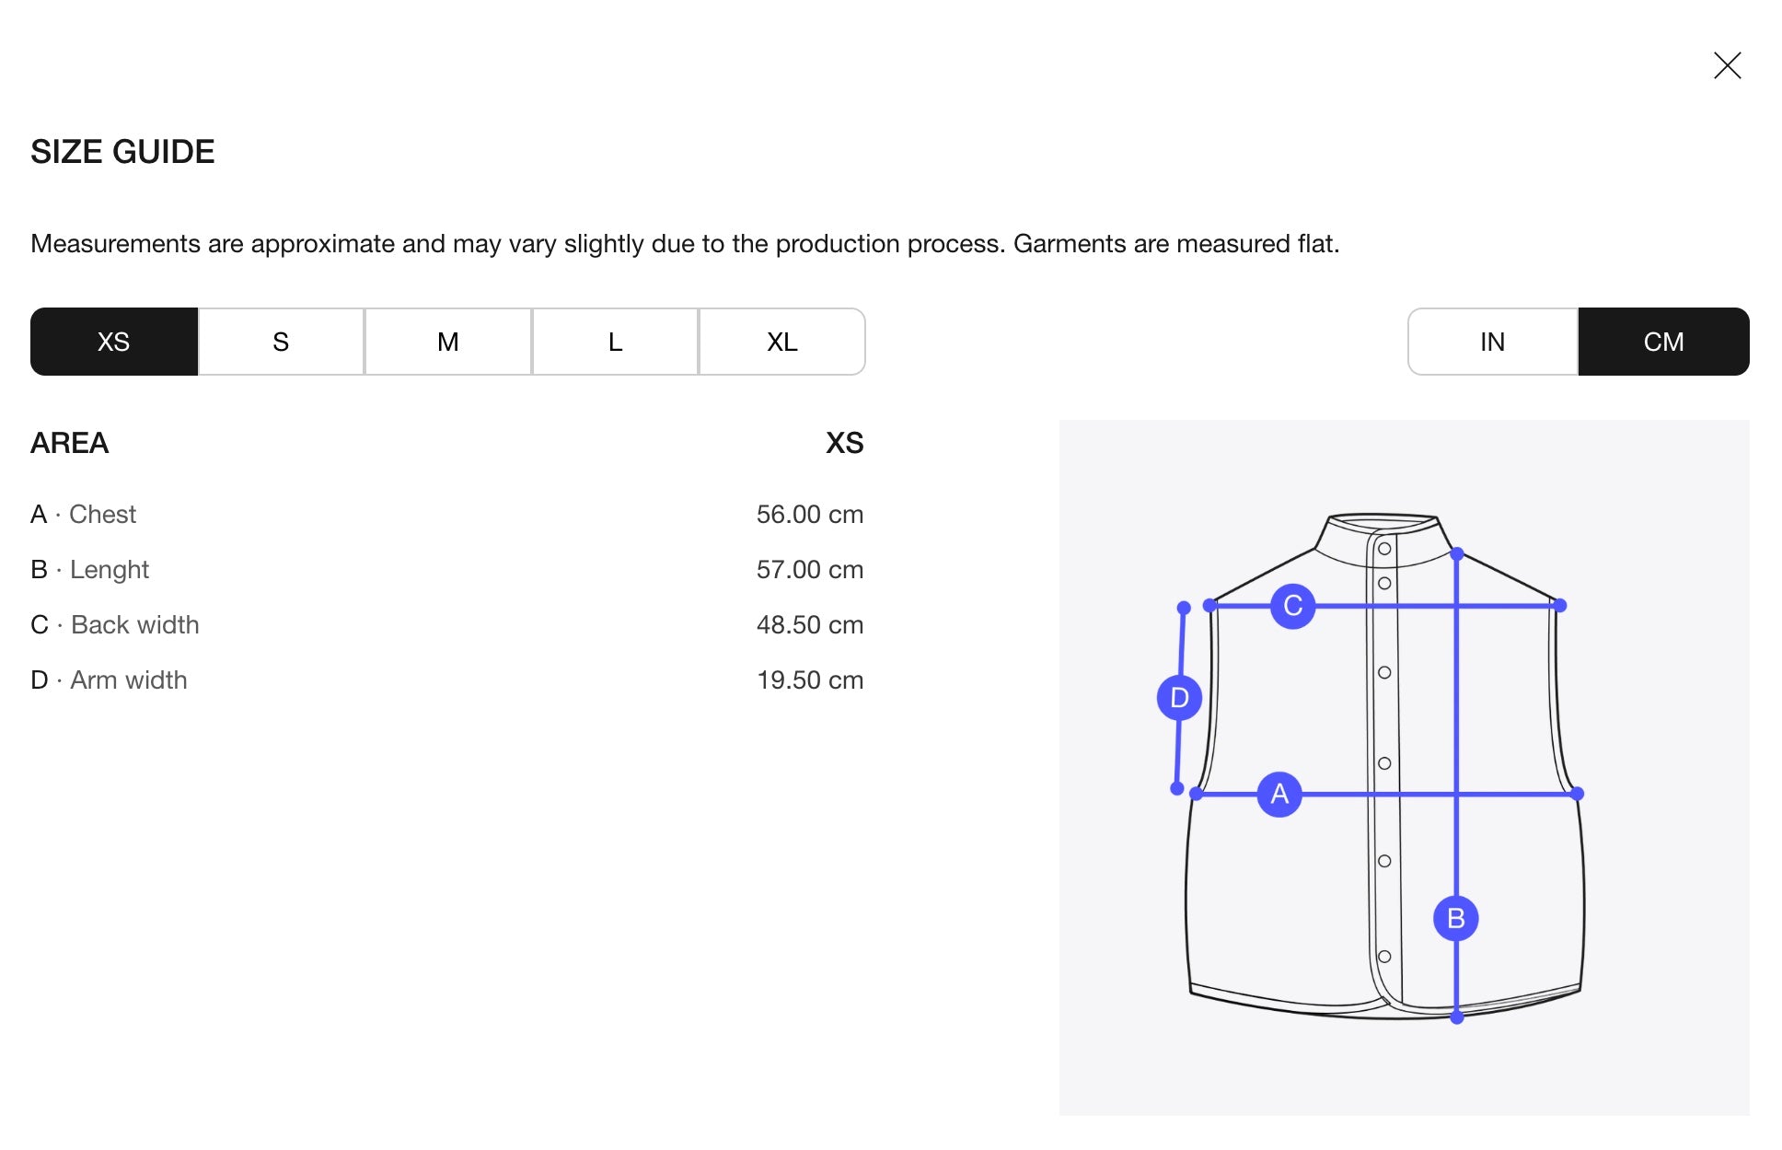This screenshot has height=1150, width=1782.
Task: Click the vest collar in the illustration
Action: pyautogui.click(x=1382, y=532)
